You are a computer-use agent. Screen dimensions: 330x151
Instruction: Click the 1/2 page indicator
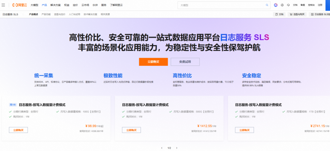pos(169,148)
